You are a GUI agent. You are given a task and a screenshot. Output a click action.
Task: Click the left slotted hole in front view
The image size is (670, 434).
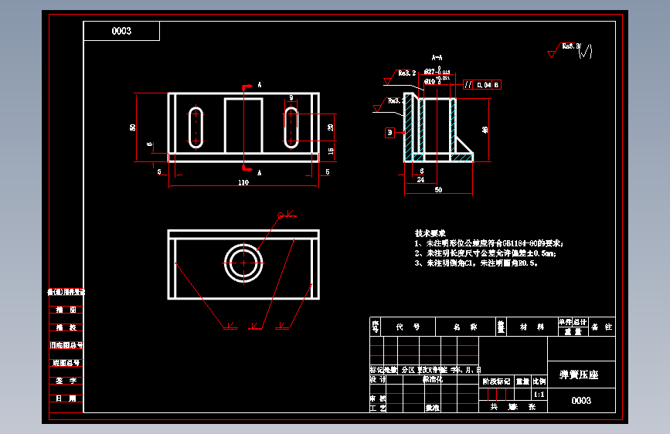click(x=196, y=127)
